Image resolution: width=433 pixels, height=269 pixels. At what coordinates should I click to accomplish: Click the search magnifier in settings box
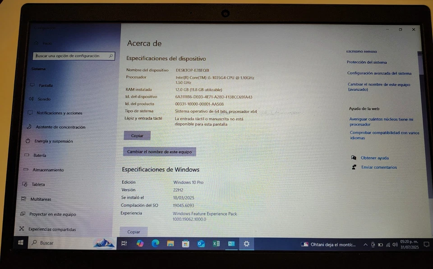click(x=111, y=56)
